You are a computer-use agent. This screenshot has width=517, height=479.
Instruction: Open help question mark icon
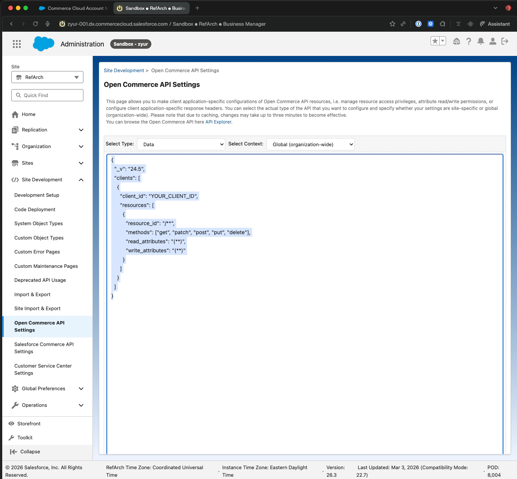click(x=469, y=41)
